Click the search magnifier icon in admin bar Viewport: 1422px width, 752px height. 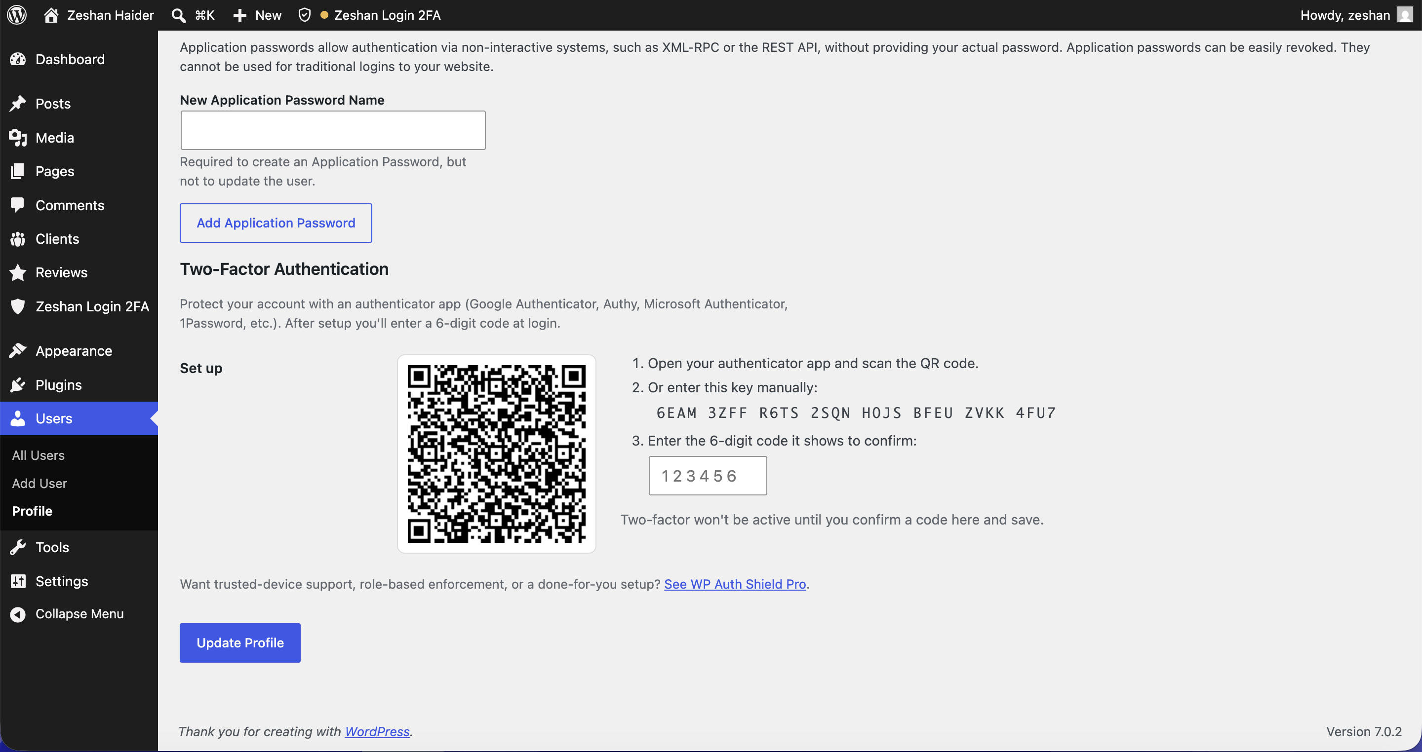[178, 15]
